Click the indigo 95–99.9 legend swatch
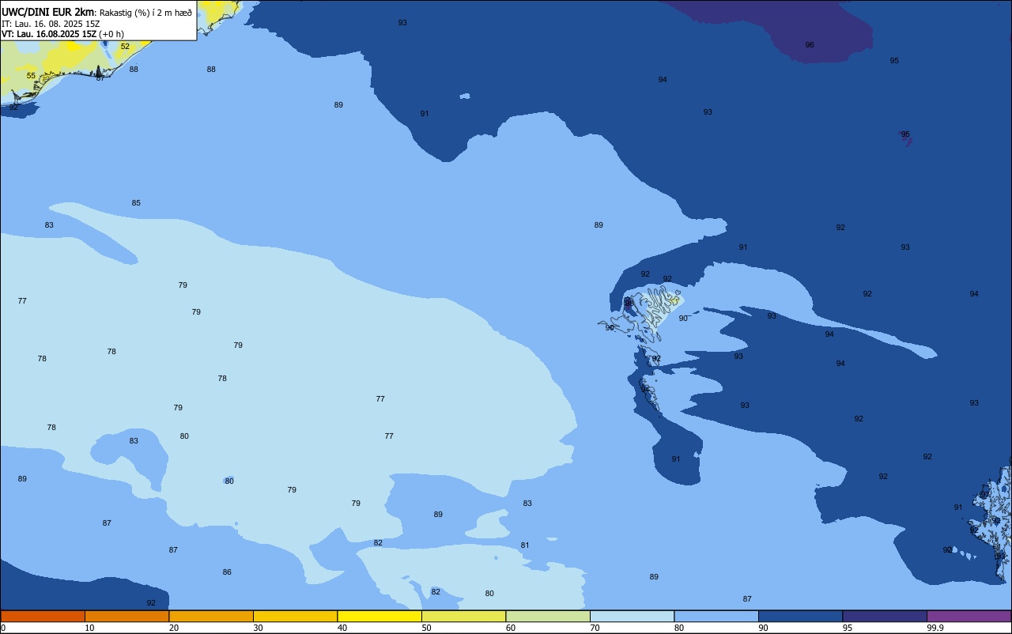Screen dimensions: 1012x634 click(885, 616)
